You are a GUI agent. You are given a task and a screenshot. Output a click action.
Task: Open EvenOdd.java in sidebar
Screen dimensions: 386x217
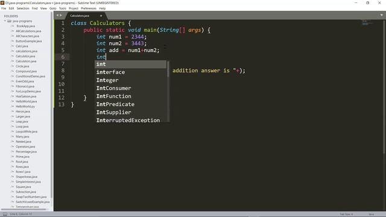25,81
